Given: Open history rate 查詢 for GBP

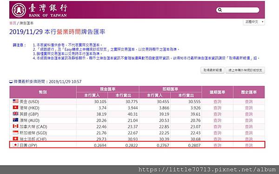Looking at the screenshot, I should [249, 114].
